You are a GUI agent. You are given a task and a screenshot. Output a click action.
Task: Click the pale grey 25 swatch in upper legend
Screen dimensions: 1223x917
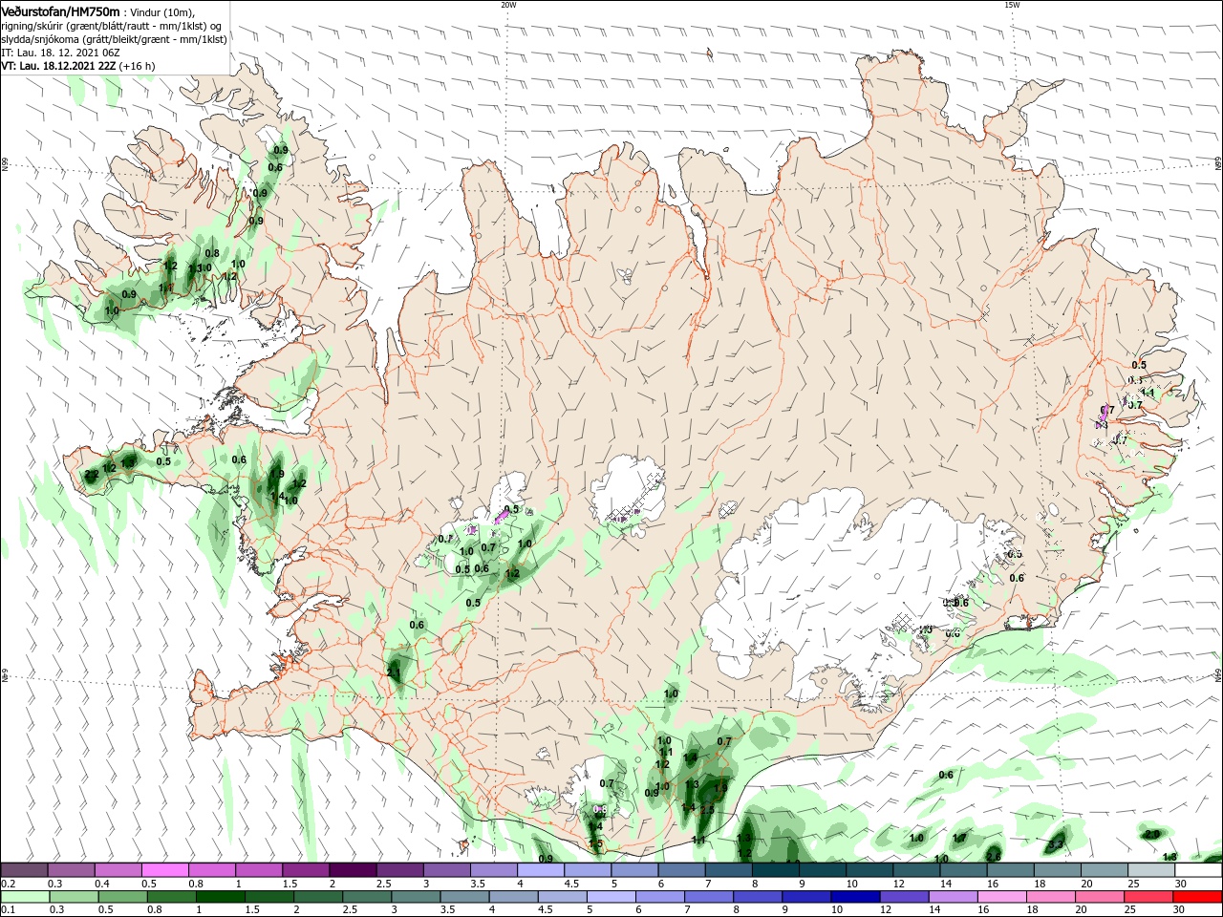click(x=1151, y=870)
